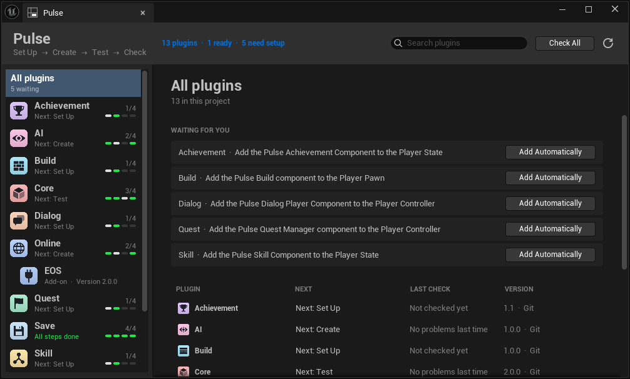The image size is (630, 379).
Task: Click 'WAITING FOR YOU' section heading
Action: coord(200,130)
